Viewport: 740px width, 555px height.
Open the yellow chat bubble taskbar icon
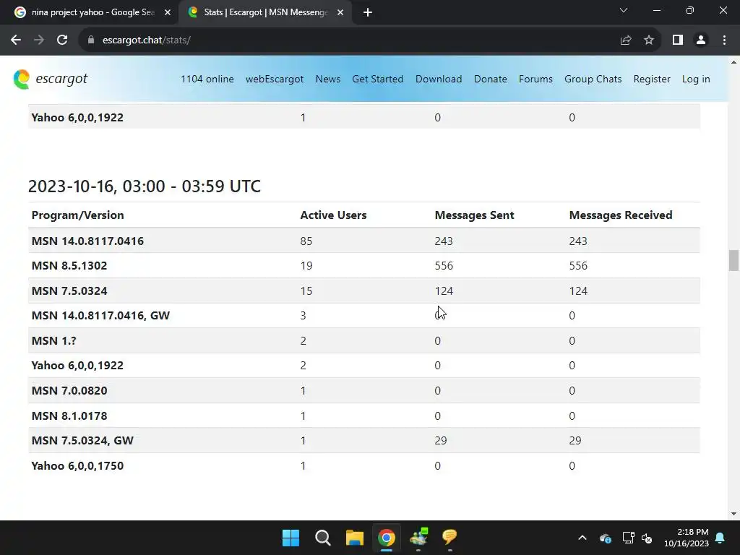[449, 537]
